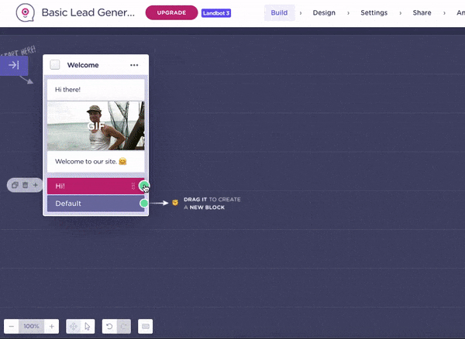465x339 pixels.
Task: Open keyboard shortcuts panel
Action: (x=145, y=327)
